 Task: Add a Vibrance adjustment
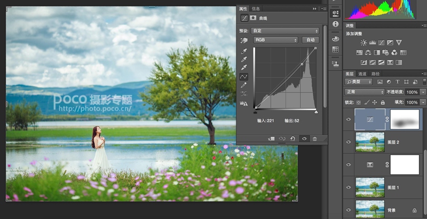click(399, 43)
